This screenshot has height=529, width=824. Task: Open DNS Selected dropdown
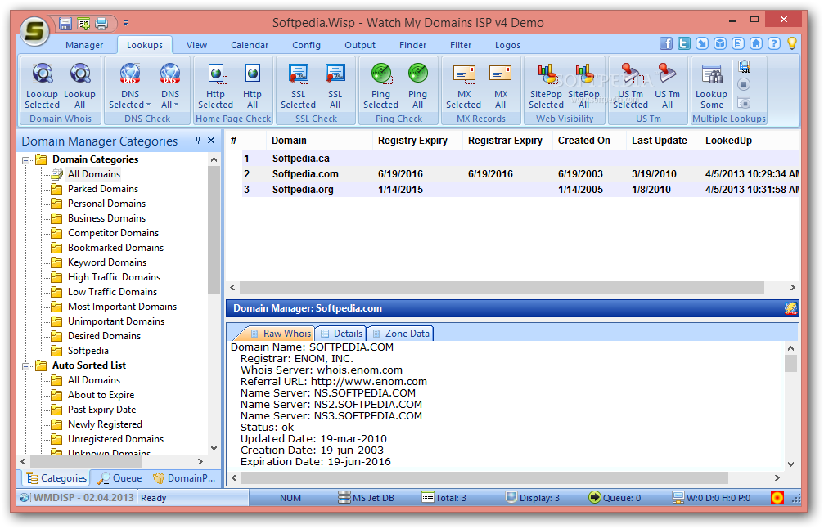130,86
